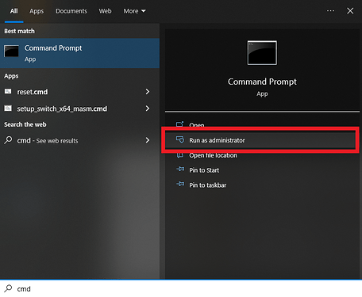Click the reset.cmd file icon

8,91
